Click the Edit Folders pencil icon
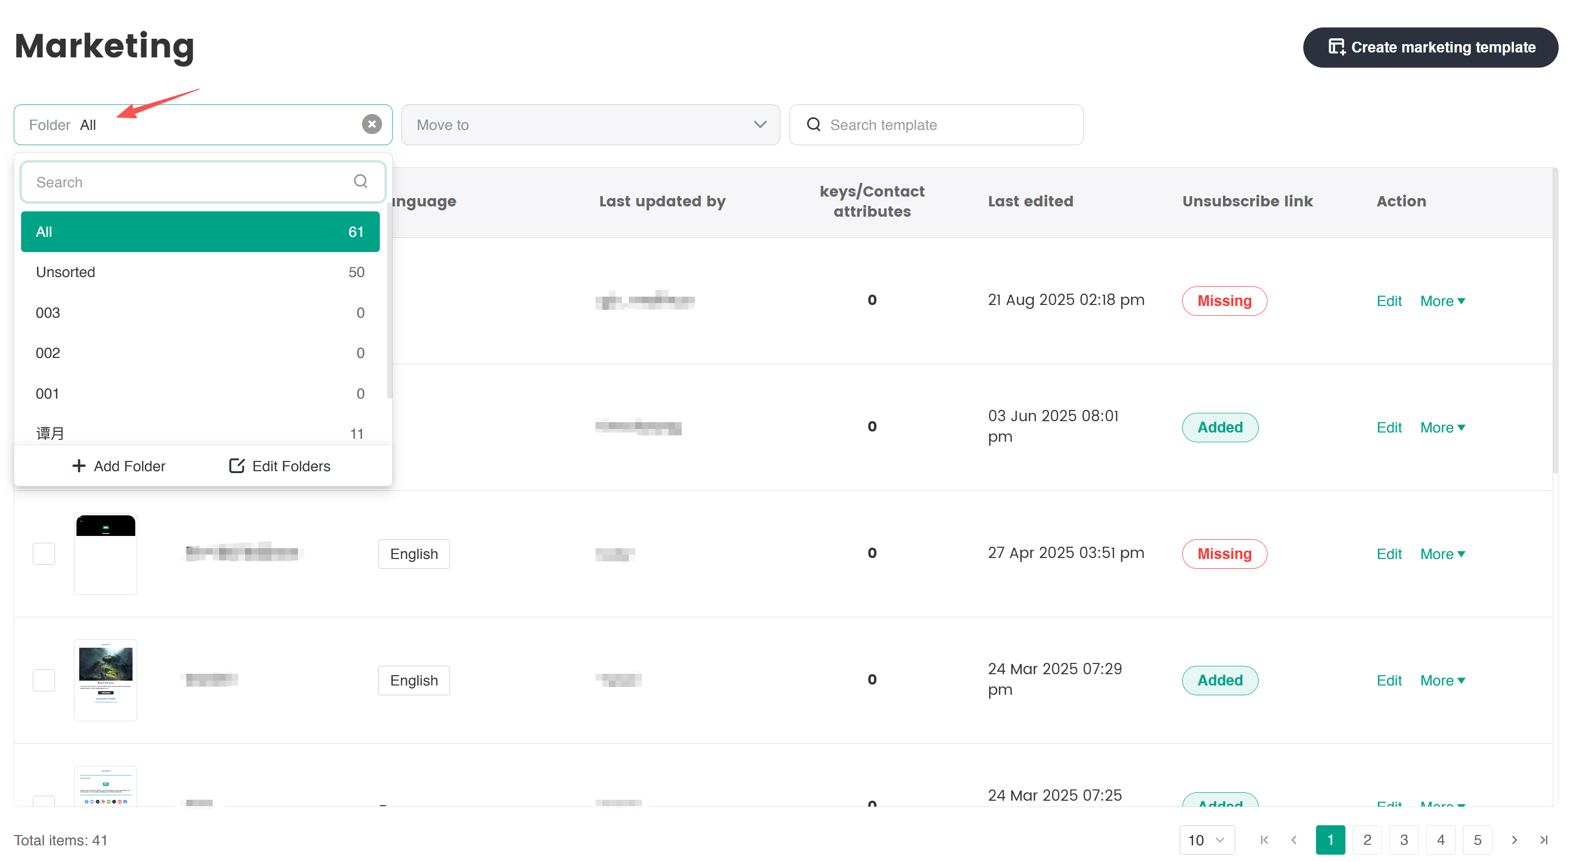The width and height of the screenshot is (1591, 862). (x=237, y=466)
